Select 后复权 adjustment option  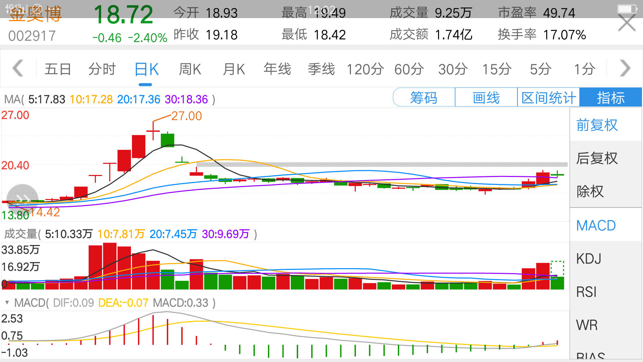click(605, 158)
